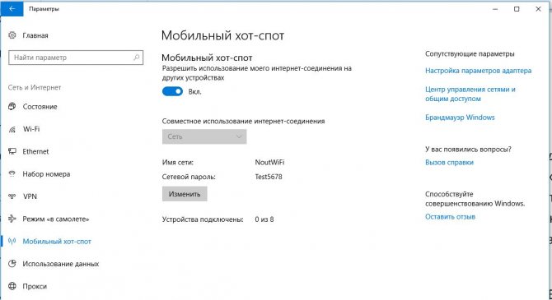Open the Брандмауэр Windows link
The image size is (552, 300).
pos(460,118)
